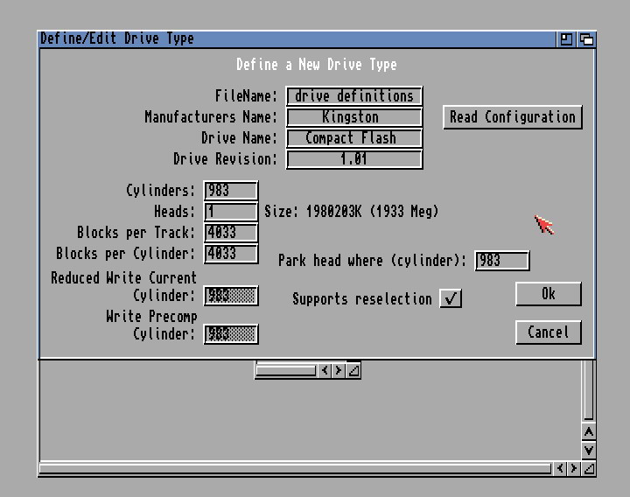Select the Manufacturers Name field with Kingston

354,117
